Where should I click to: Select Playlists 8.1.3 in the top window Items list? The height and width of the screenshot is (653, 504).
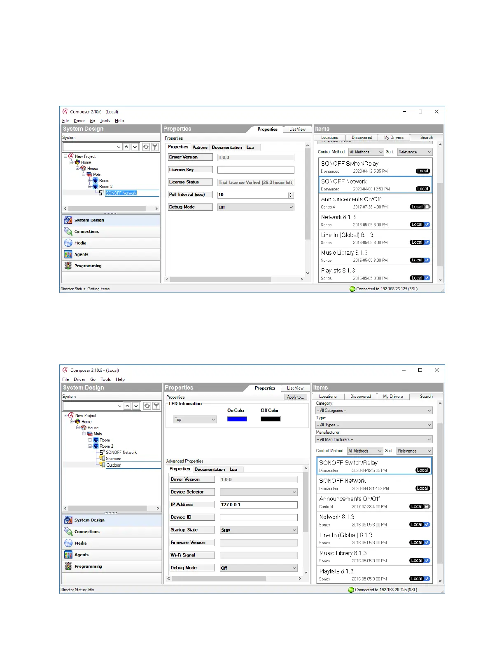[x=375, y=274]
